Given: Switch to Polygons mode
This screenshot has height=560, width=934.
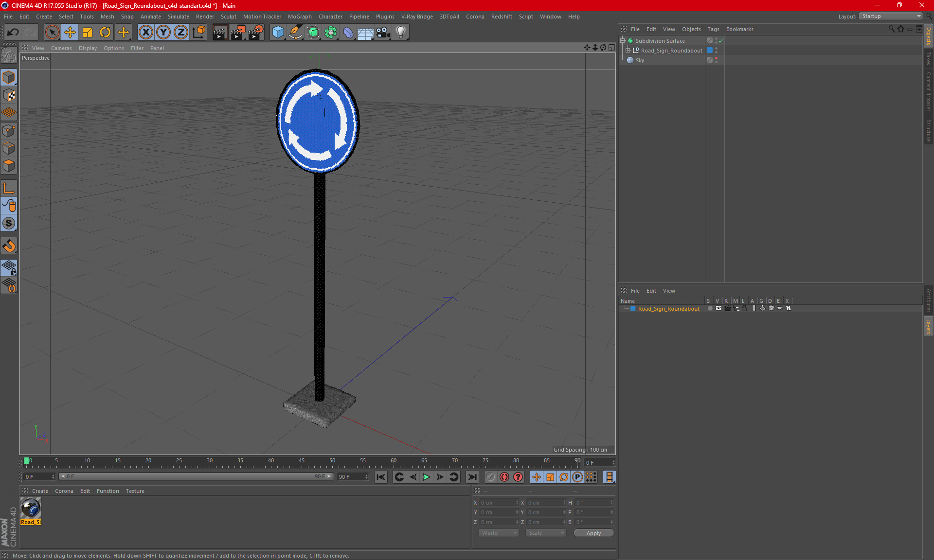Looking at the screenshot, I should (9, 166).
